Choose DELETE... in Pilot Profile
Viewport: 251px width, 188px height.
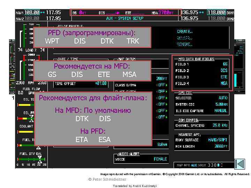(184, 38)
